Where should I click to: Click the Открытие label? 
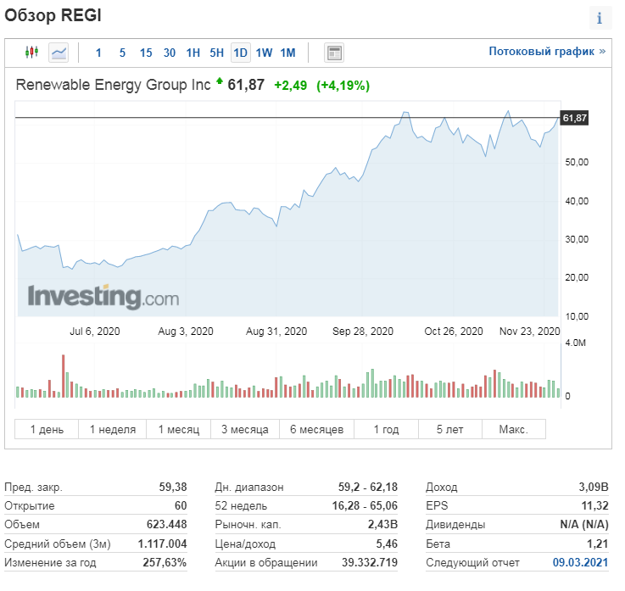[30, 505]
